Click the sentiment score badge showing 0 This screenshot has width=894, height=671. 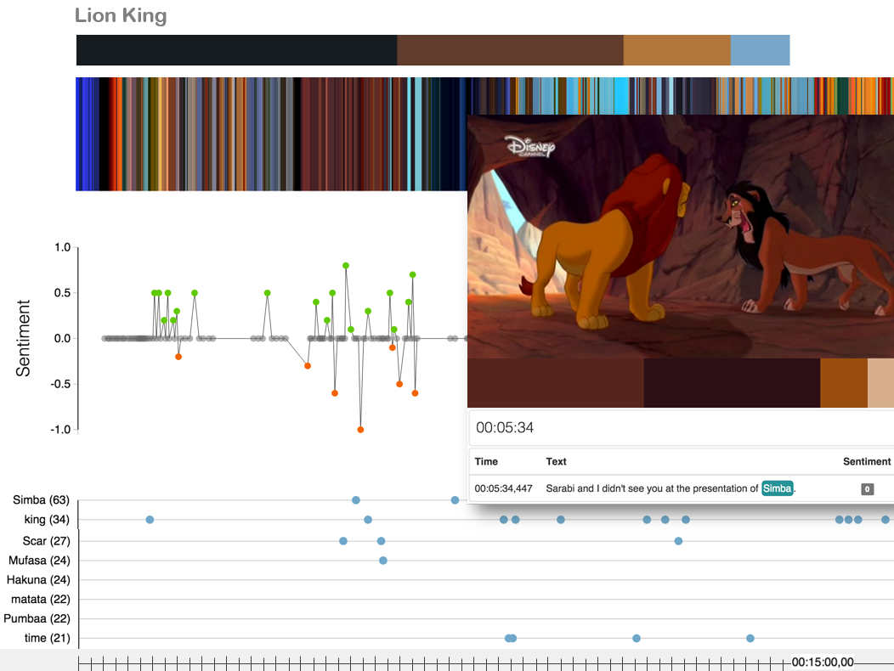click(x=867, y=489)
